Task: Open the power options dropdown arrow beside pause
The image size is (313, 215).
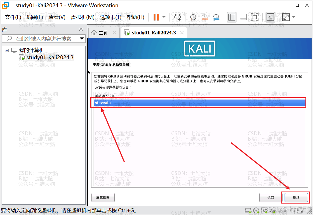Action: pos(164,17)
